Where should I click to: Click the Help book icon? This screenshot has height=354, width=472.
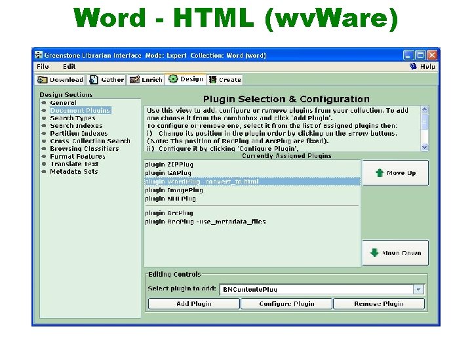[413, 66]
